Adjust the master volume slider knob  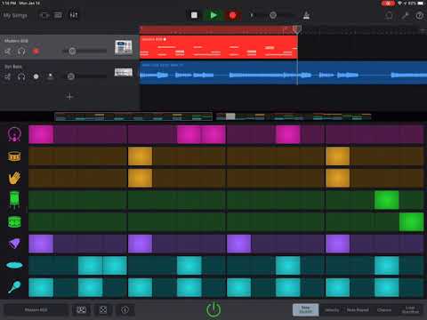273,15
